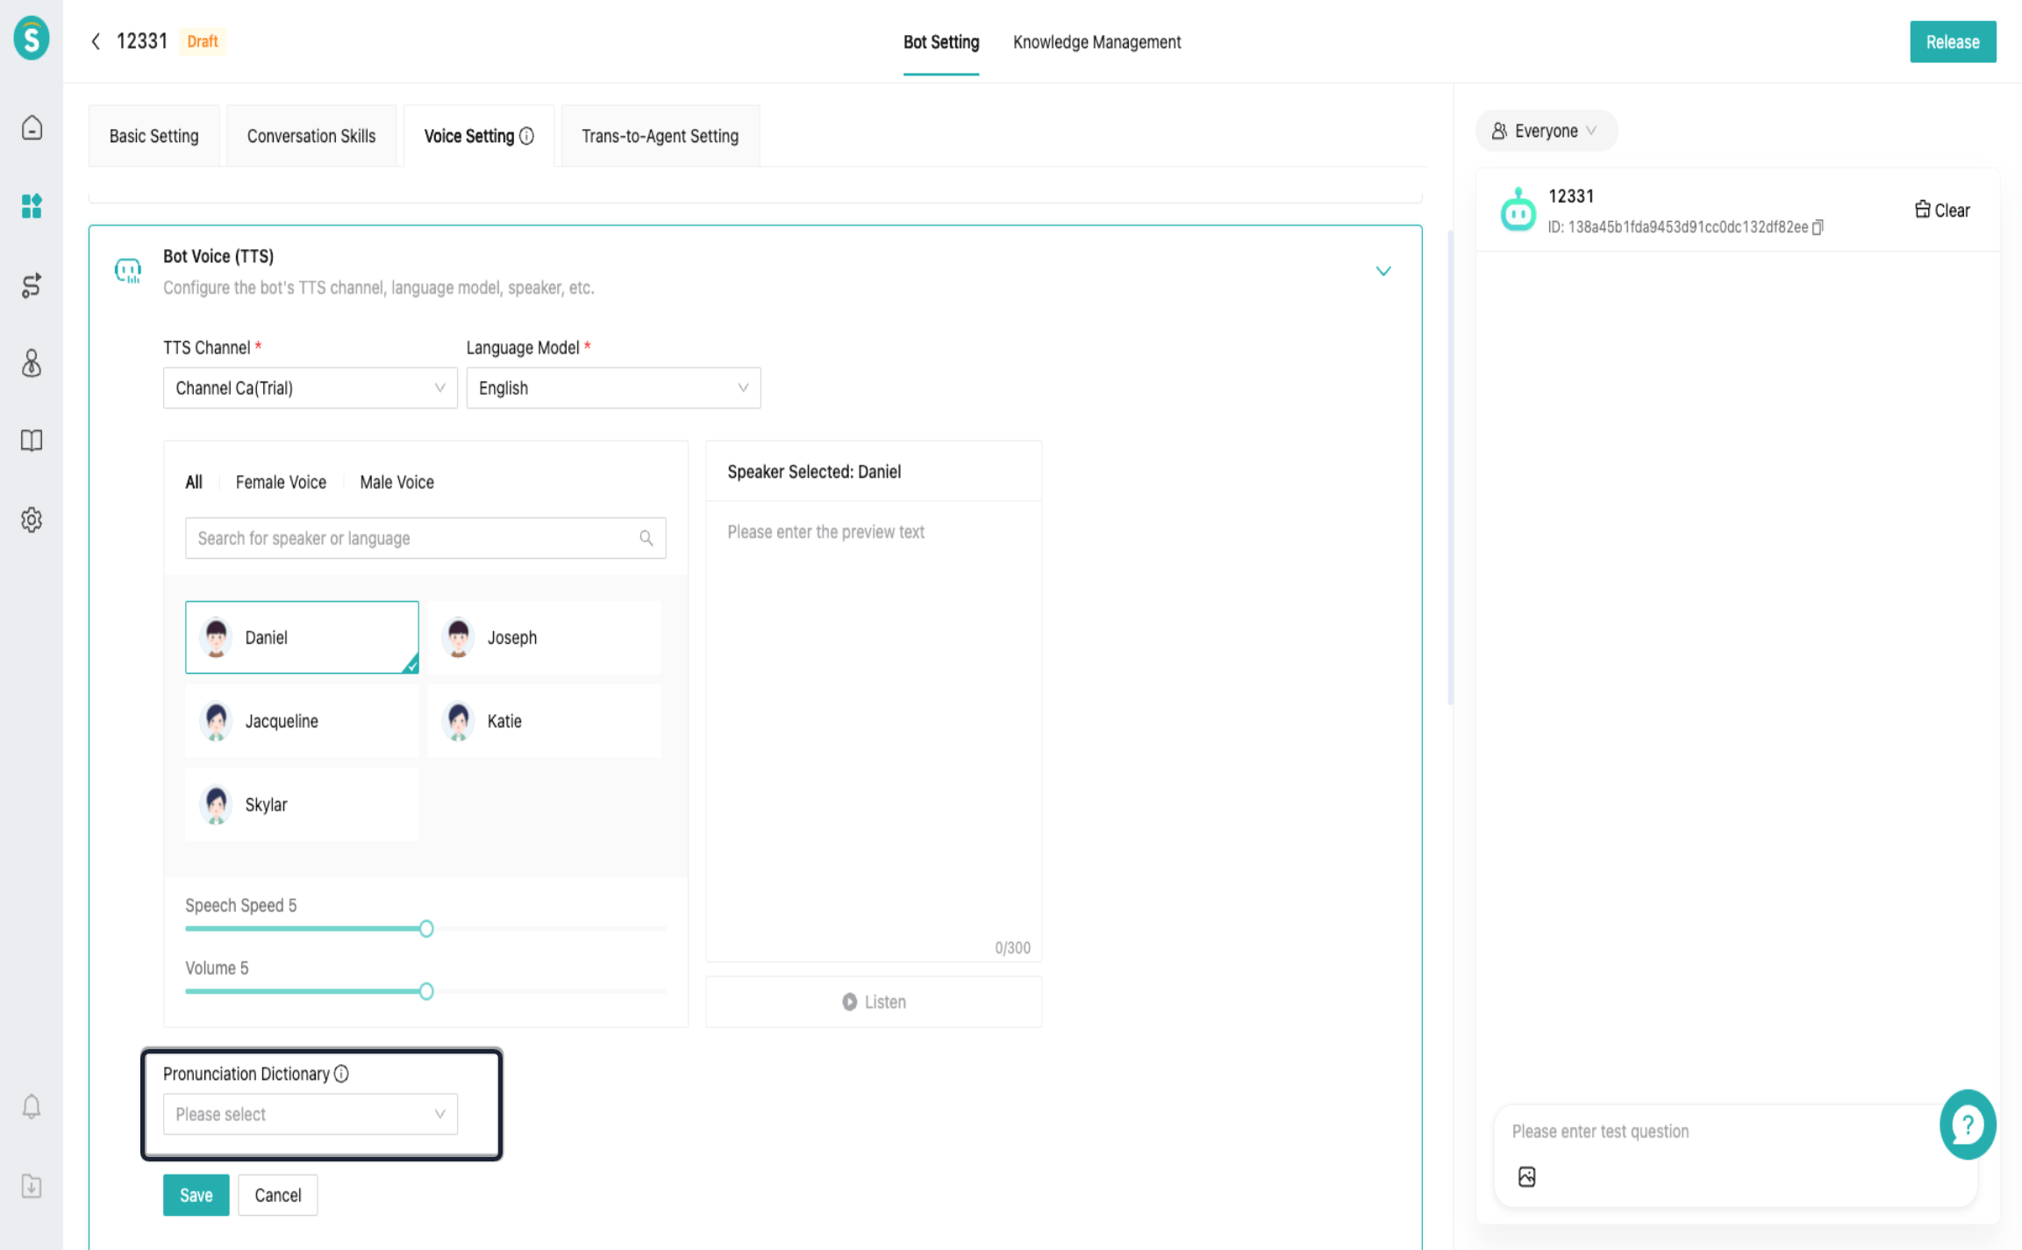The width and height of the screenshot is (2022, 1250).
Task: Click the Voice Setting info icon
Action: point(526,136)
